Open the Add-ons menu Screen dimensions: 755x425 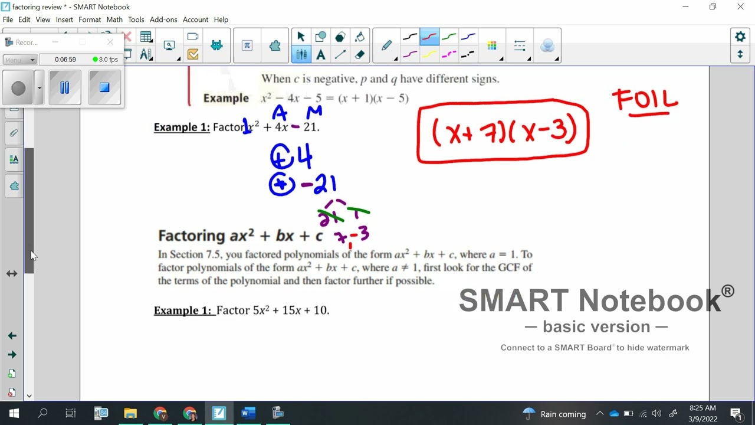163,19
